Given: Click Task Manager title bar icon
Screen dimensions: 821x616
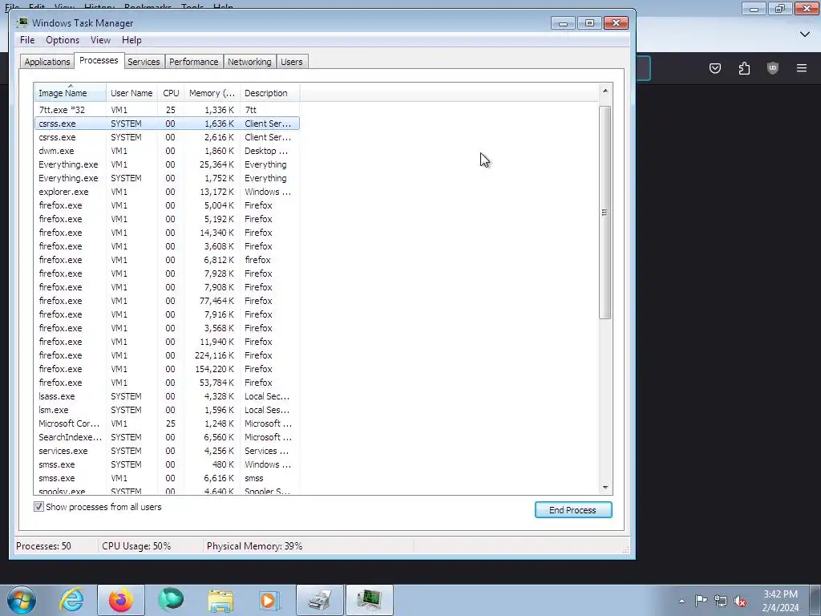Looking at the screenshot, I should (x=22, y=22).
